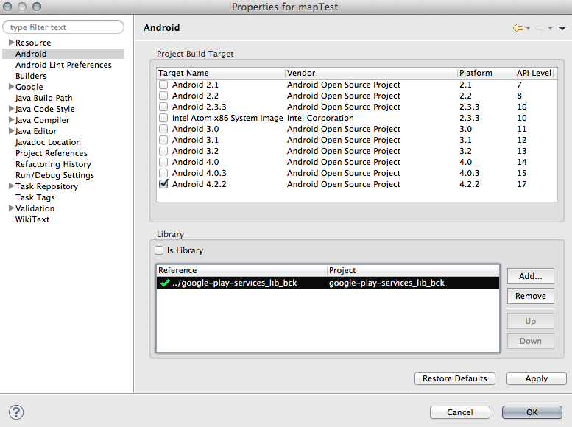Sort by Platform column header

pyautogui.click(x=487, y=73)
